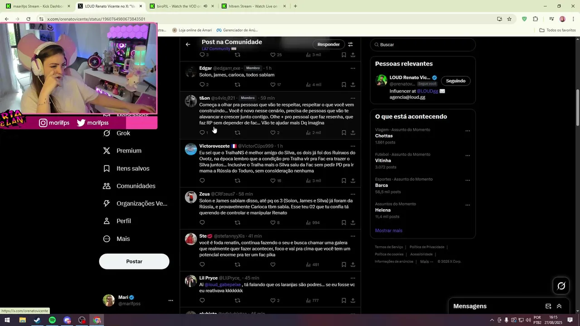
Task: Open the @LOUDgg link in bio
Action: click(x=427, y=91)
